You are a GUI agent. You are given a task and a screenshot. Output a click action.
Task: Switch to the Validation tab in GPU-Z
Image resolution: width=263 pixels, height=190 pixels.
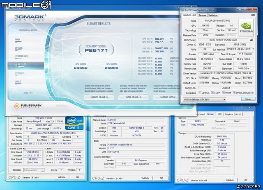213,15
